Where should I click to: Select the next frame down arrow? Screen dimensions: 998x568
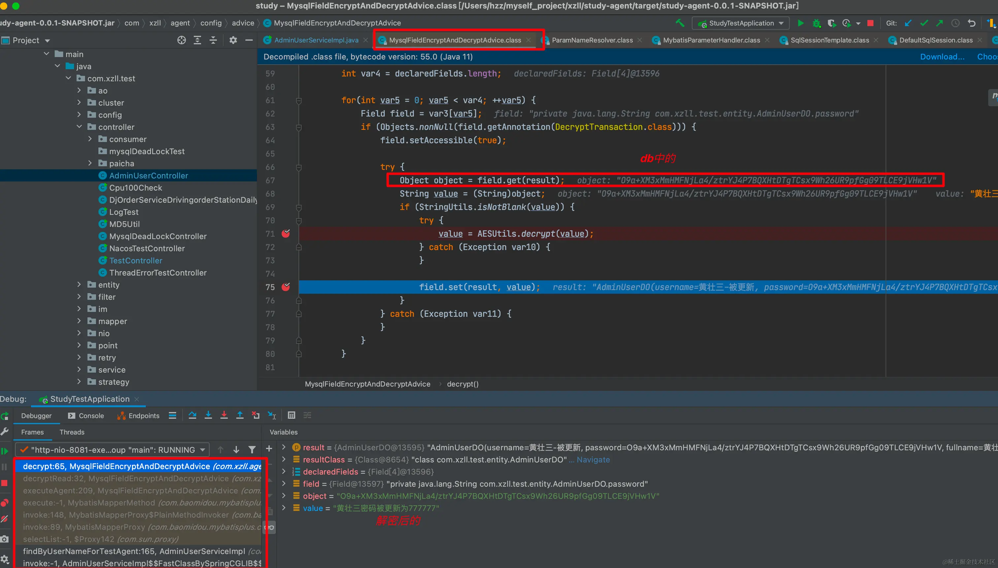pyautogui.click(x=236, y=450)
